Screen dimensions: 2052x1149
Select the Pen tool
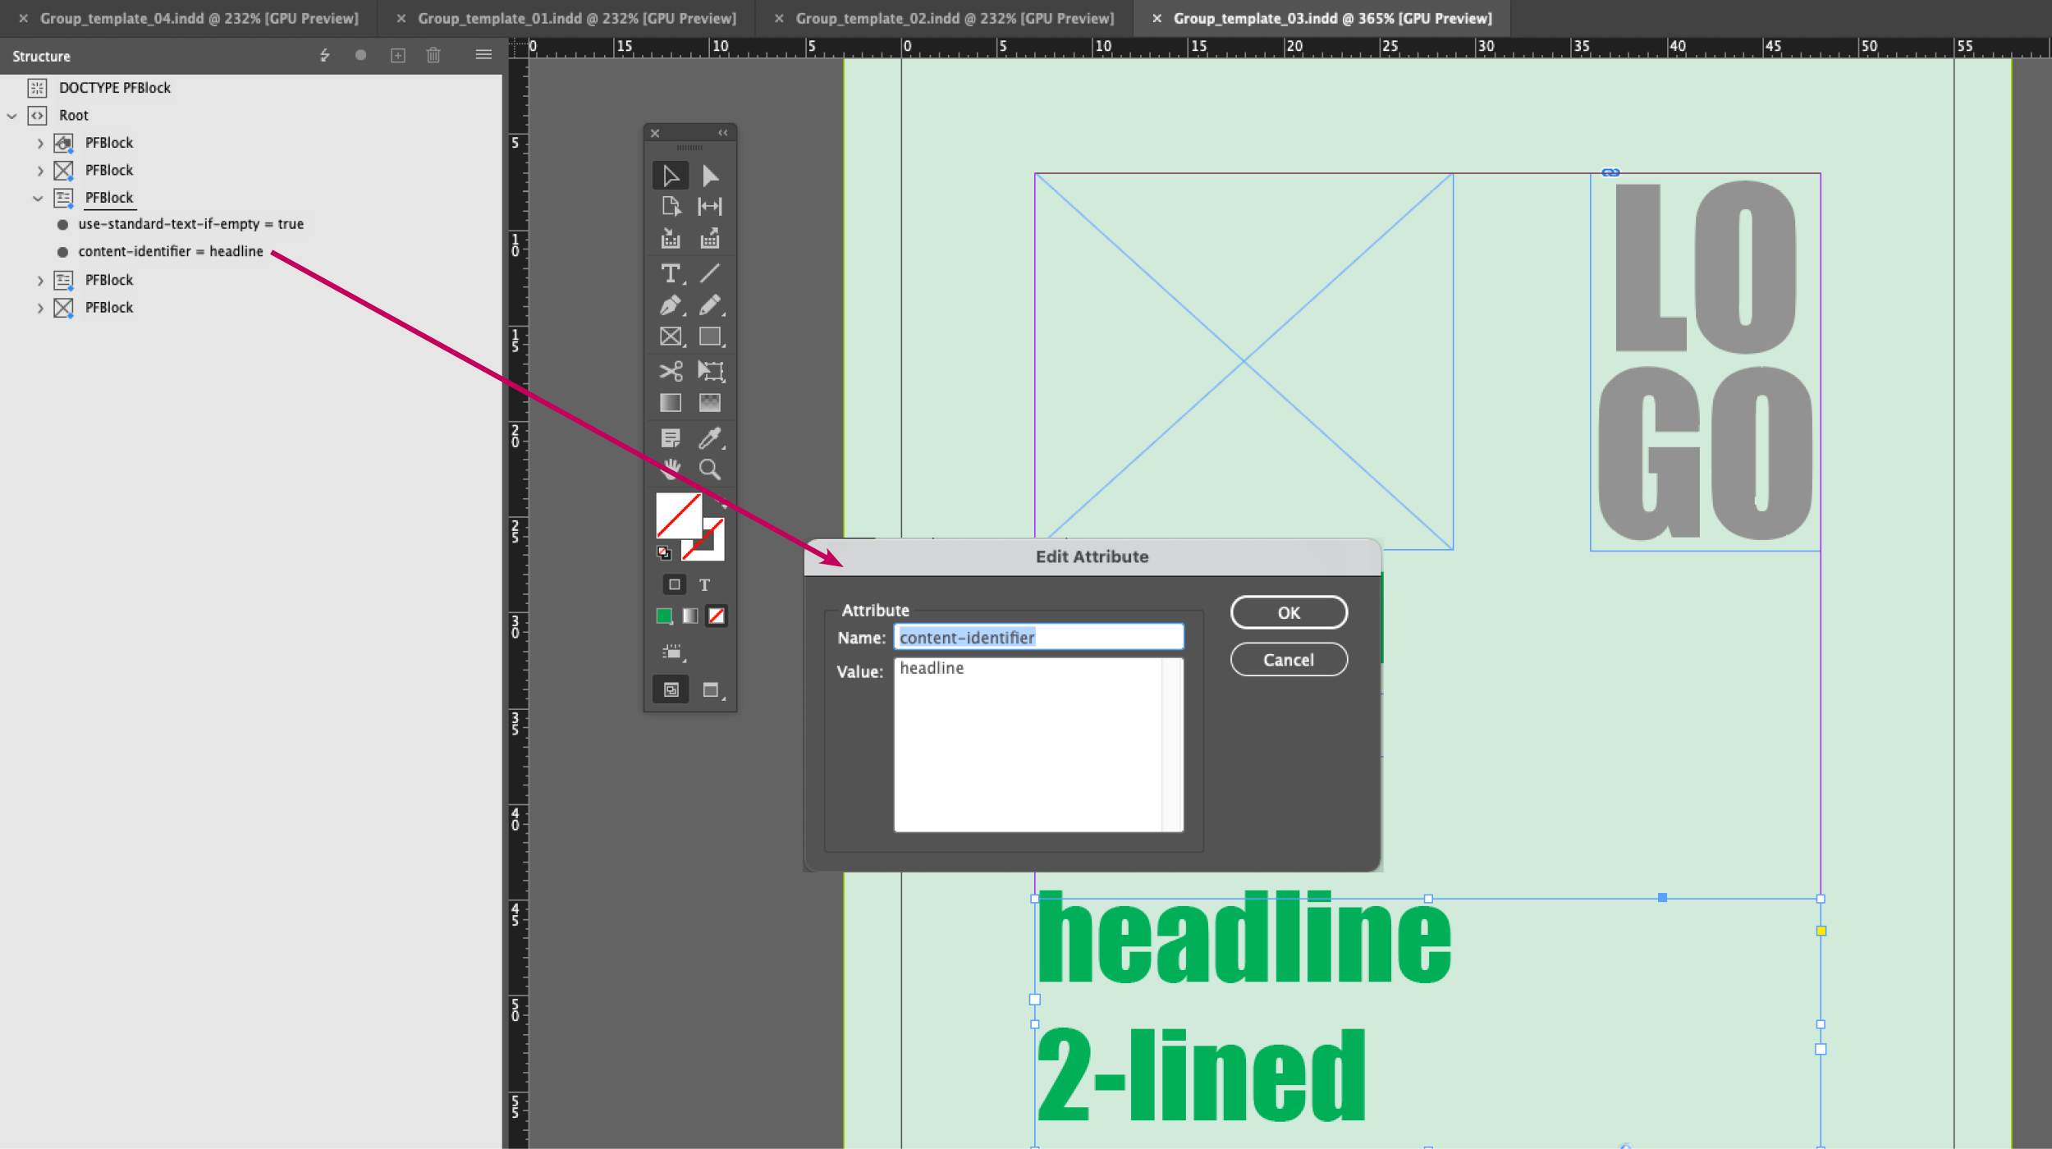670,305
